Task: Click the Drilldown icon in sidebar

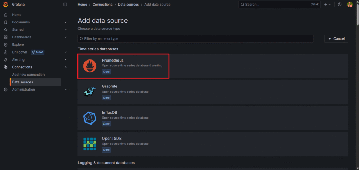Action: 6,52
